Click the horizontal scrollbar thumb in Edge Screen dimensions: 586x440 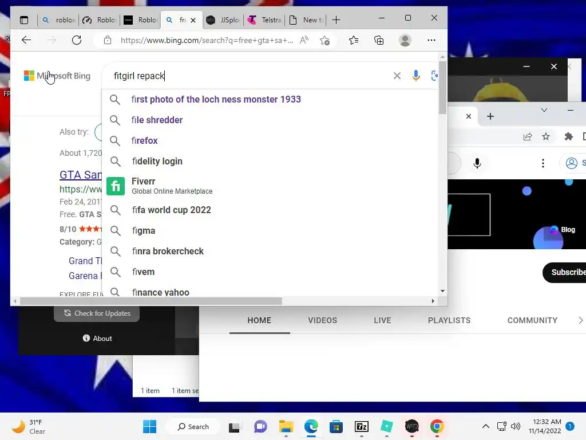point(151,301)
